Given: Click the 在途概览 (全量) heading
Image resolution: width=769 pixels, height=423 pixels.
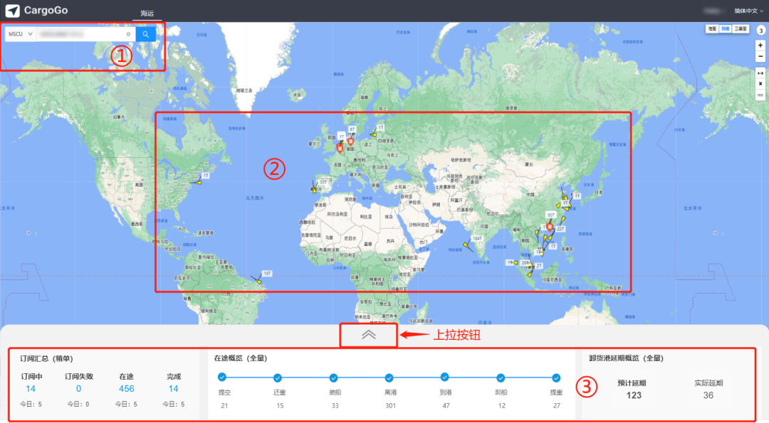Looking at the screenshot, I should pos(241,358).
